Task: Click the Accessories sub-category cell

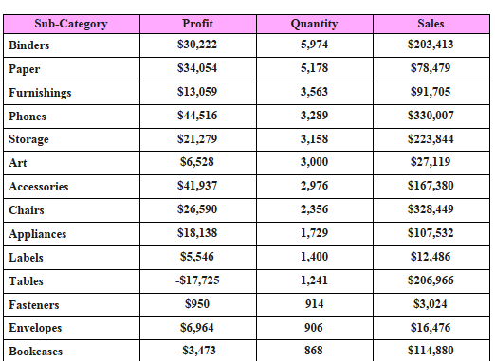Action: coord(71,187)
